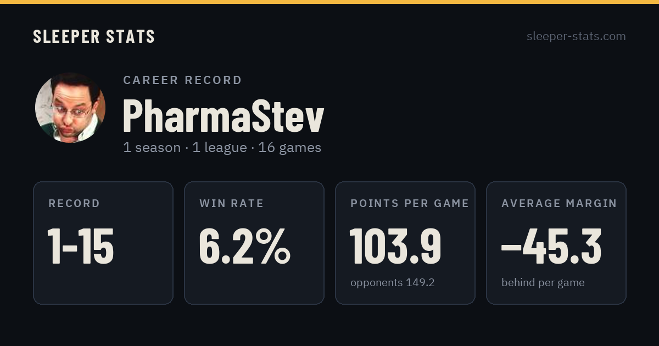Click the Career Record label
The width and height of the screenshot is (659, 346).
[x=182, y=80]
